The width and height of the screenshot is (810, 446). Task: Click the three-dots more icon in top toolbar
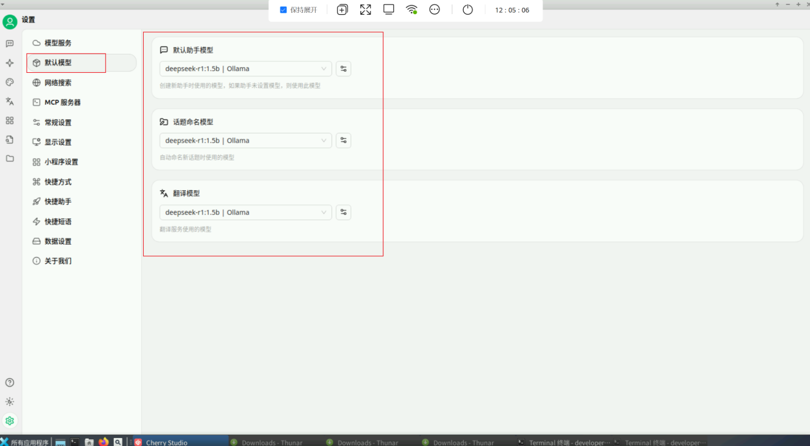(434, 10)
